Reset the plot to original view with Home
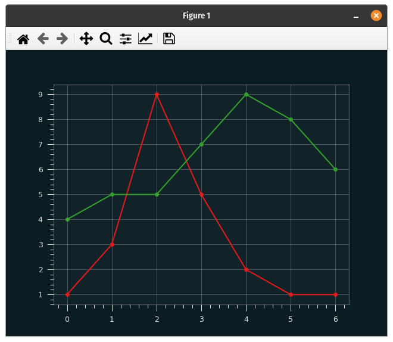Image resolution: width=393 pixels, height=342 pixels. 23,39
